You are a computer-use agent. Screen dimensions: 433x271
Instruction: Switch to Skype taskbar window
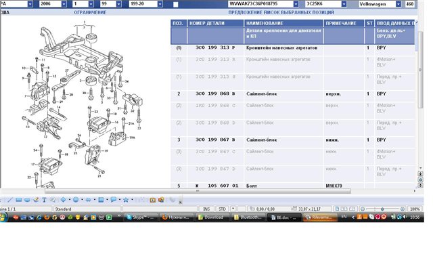click(x=141, y=217)
